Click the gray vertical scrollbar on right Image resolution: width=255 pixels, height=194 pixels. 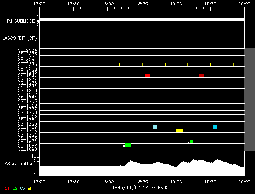click(x=250, y=99)
